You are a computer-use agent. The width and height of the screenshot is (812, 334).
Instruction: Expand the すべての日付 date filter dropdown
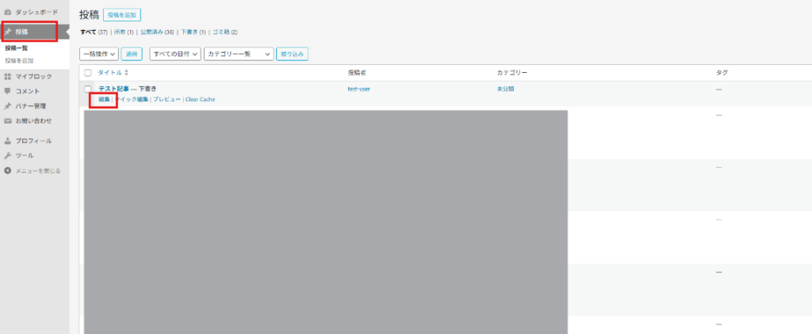174,54
